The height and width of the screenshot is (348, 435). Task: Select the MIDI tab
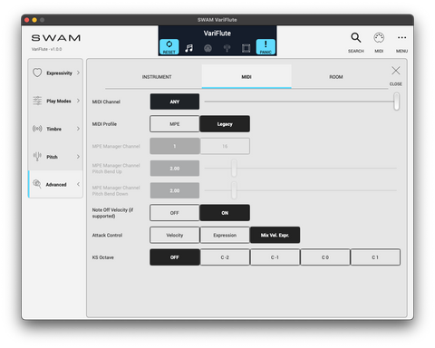pyautogui.click(x=246, y=77)
